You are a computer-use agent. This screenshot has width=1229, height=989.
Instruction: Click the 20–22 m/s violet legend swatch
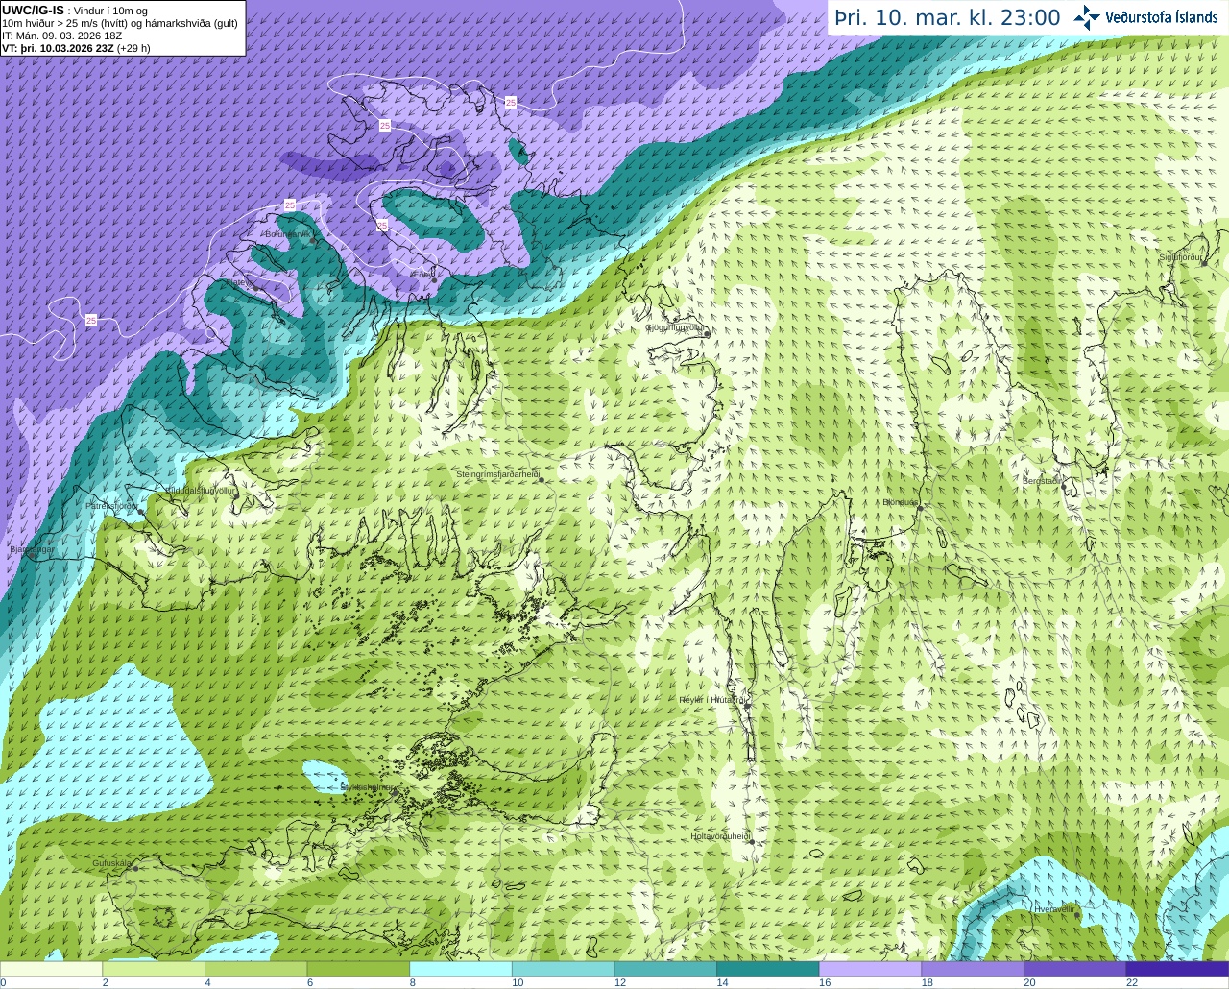coord(1075,969)
